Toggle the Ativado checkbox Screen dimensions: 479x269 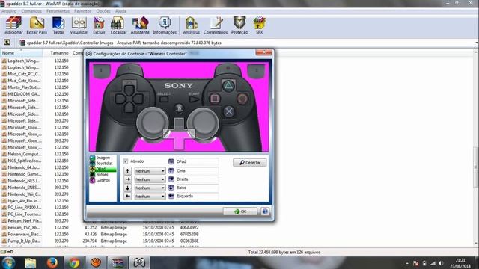[126, 161]
